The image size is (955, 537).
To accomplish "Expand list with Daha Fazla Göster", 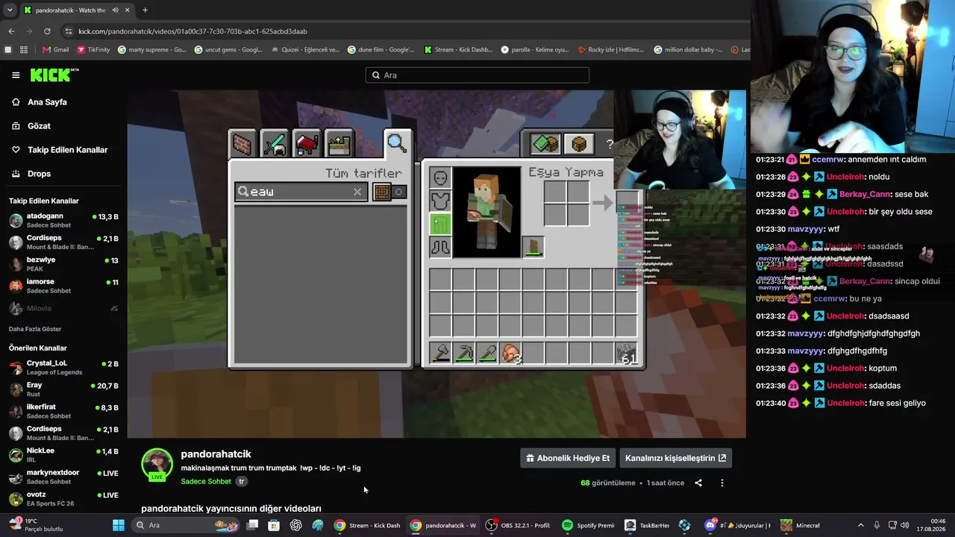I will click(35, 329).
